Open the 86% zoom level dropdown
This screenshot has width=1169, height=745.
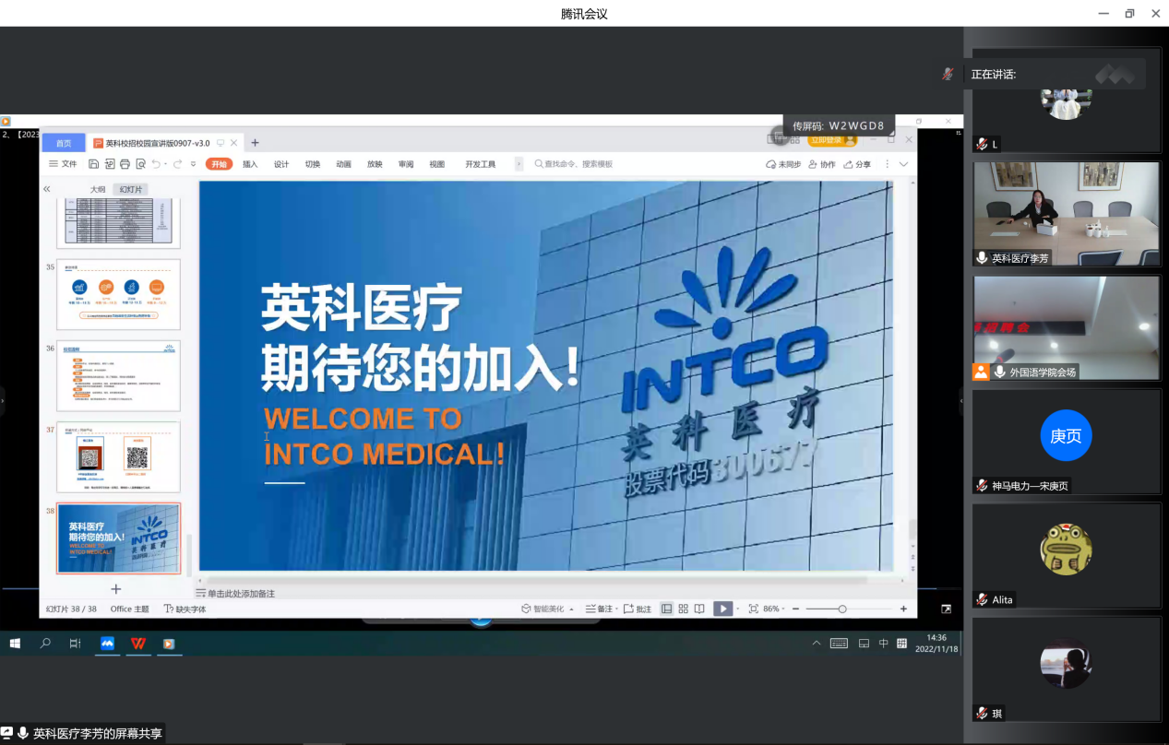[774, 609]
